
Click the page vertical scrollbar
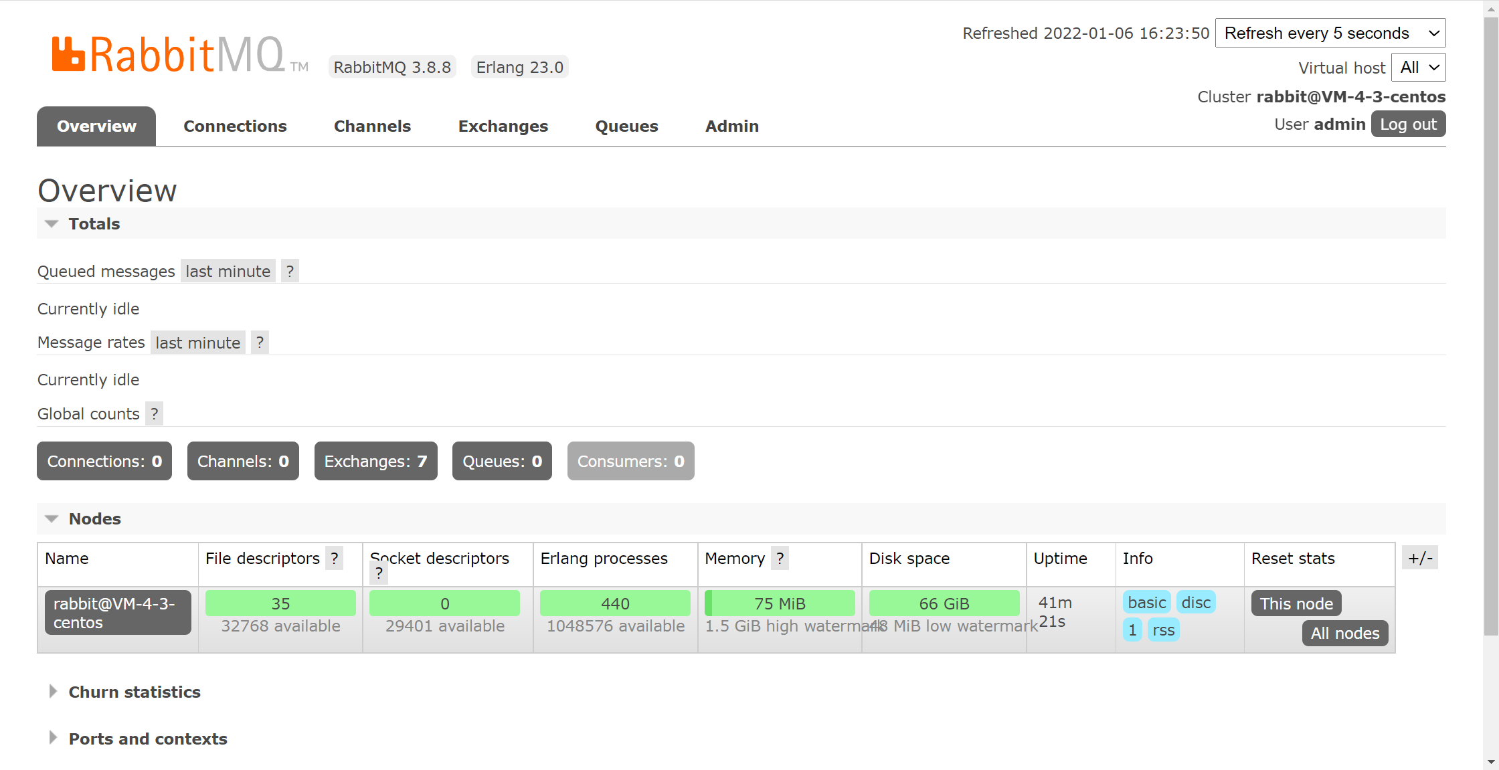click(x=1491, y=326)
